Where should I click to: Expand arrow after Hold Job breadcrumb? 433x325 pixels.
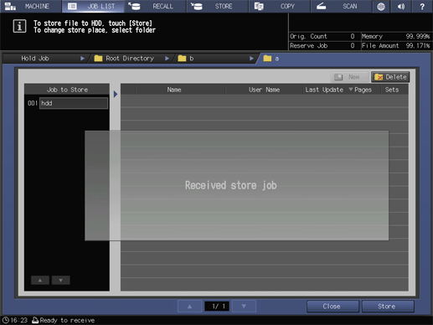coord(82,59)
